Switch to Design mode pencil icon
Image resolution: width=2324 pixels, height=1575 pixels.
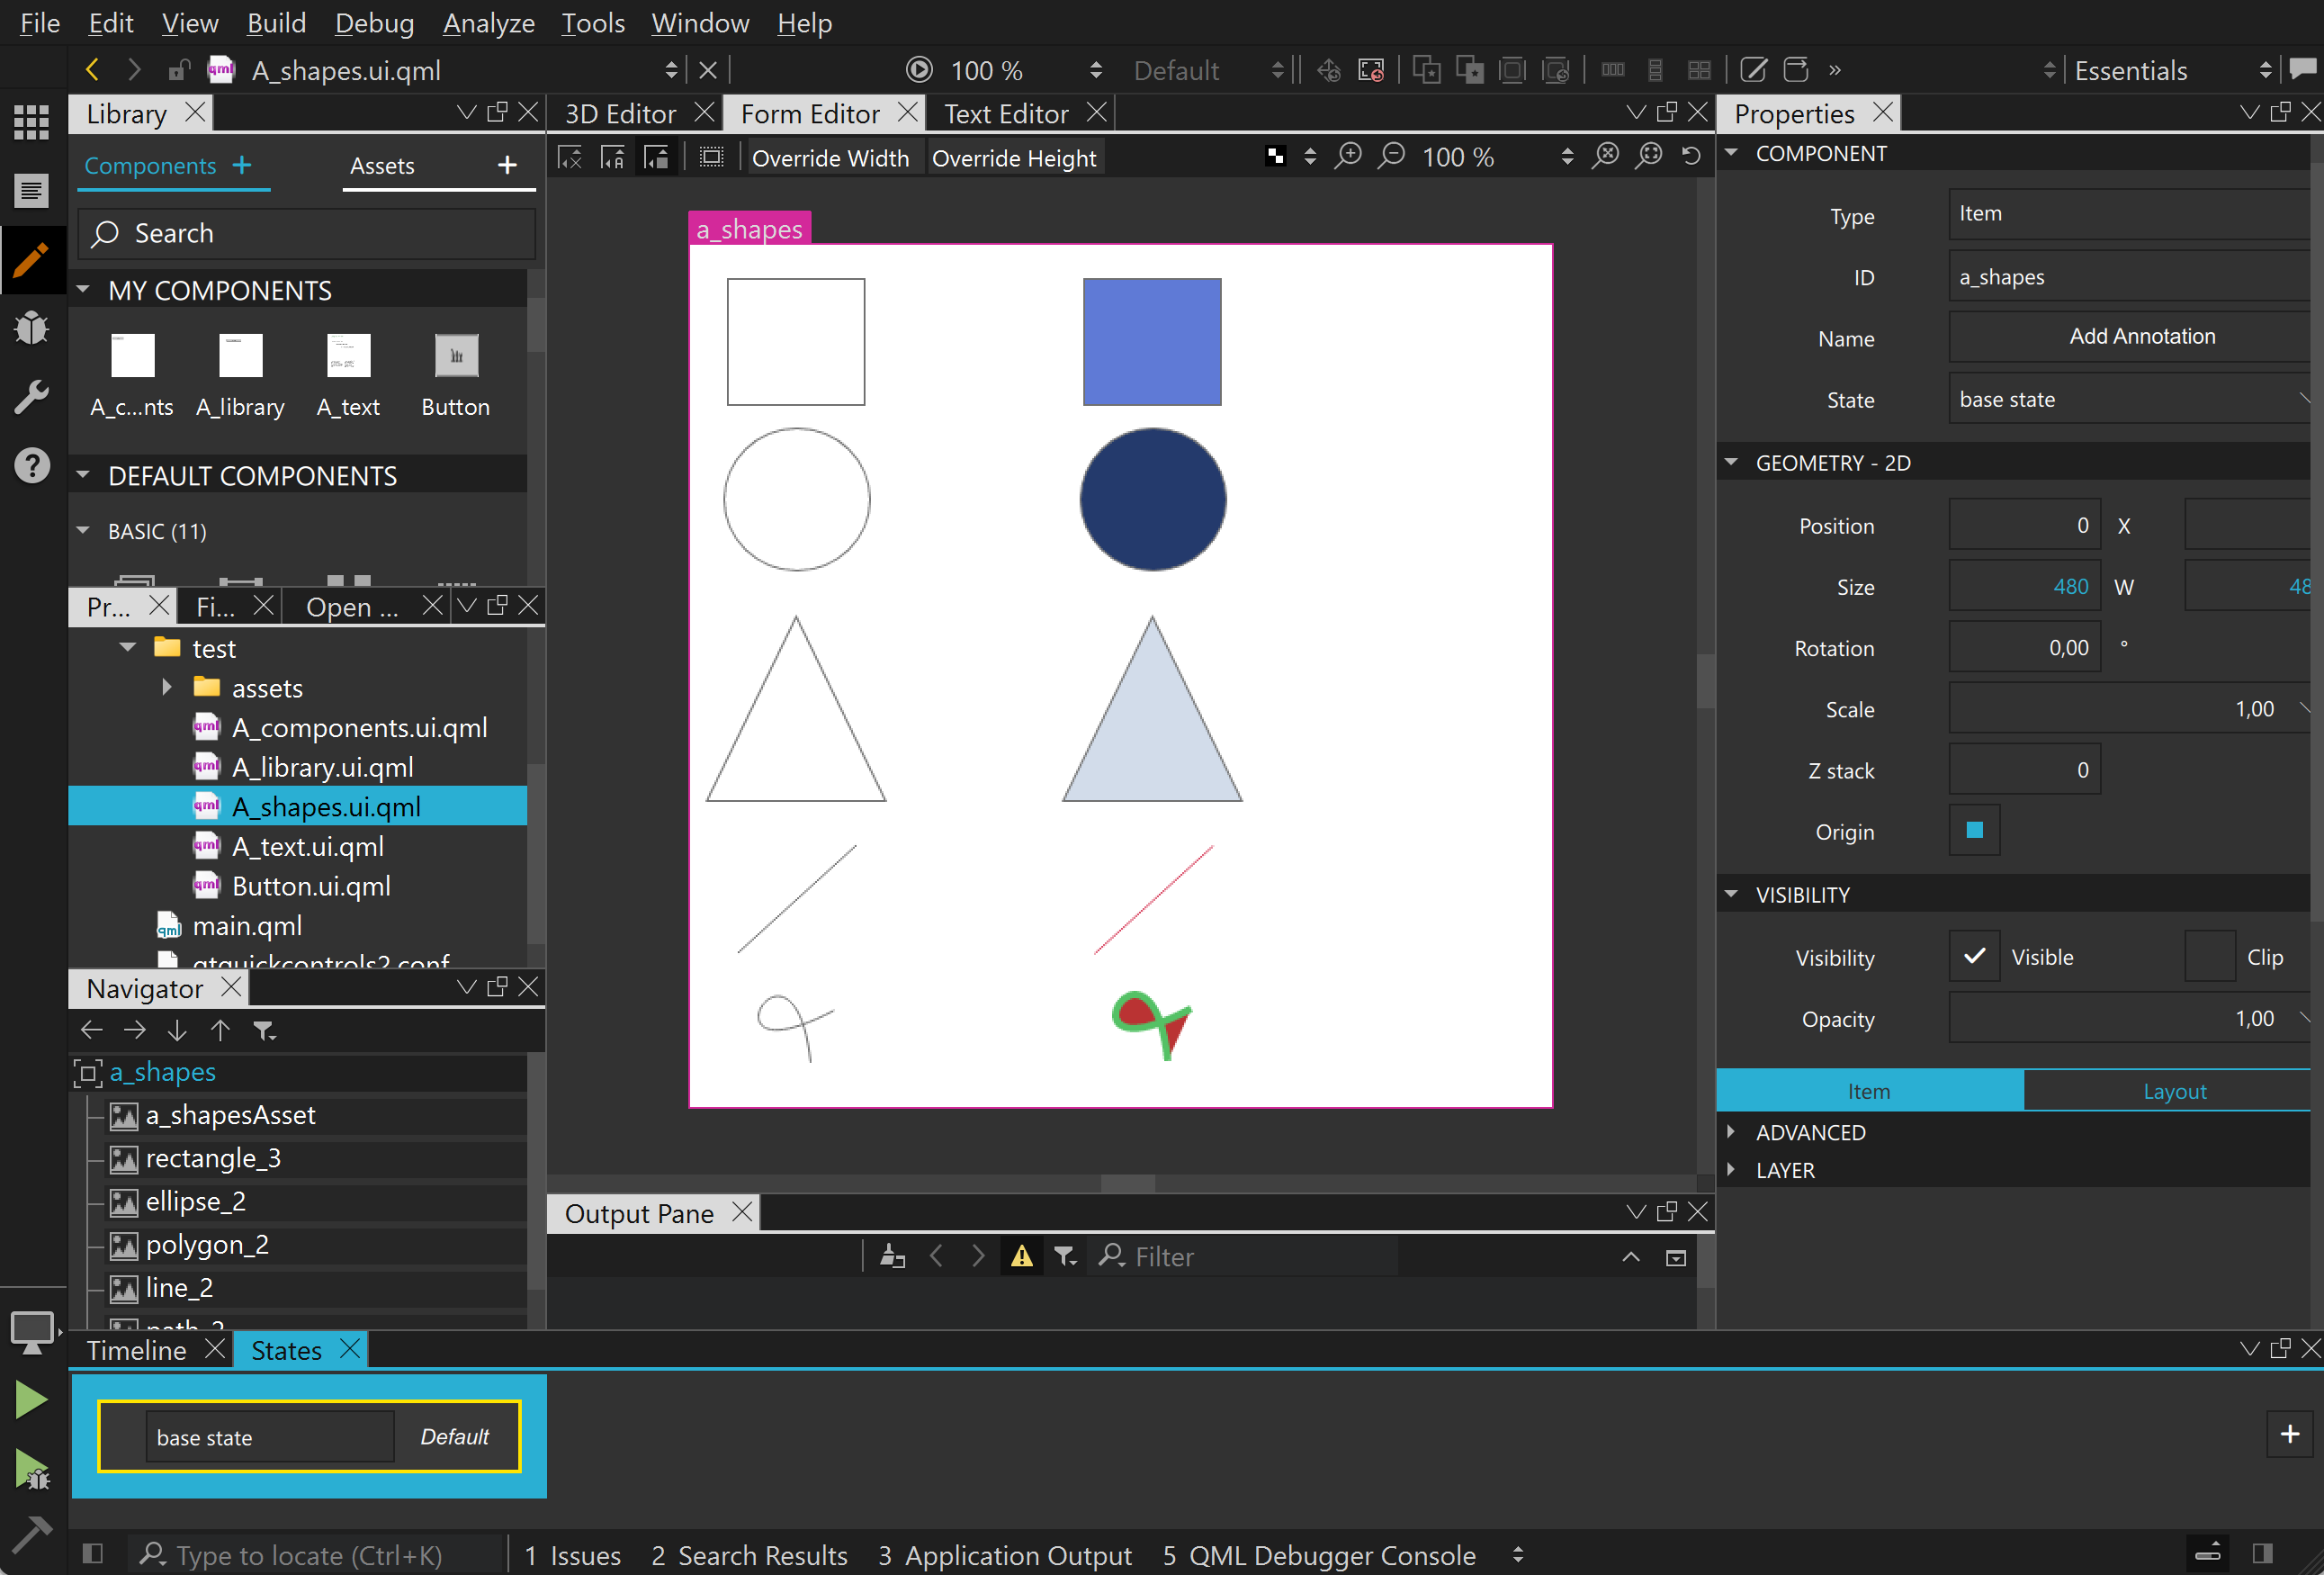point(31,260)
